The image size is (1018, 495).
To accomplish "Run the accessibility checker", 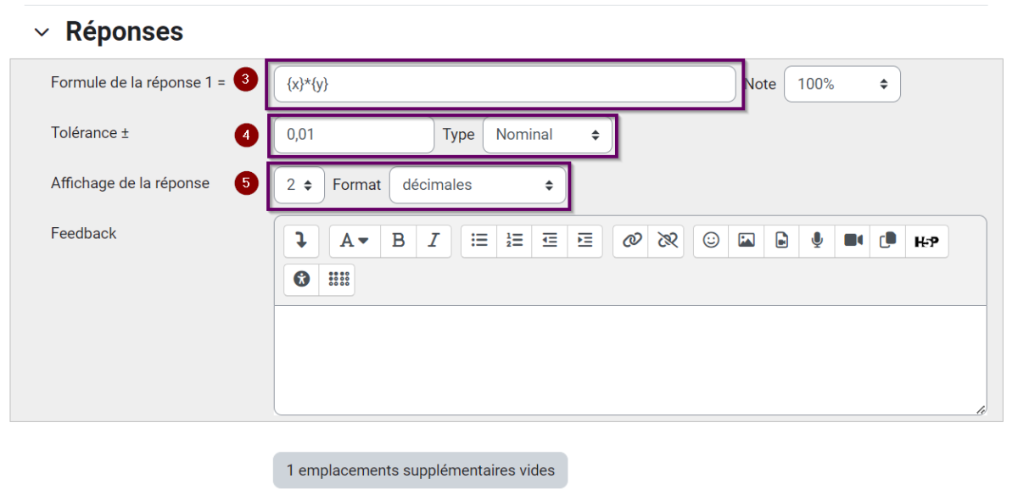I will [x=302, y=279].
